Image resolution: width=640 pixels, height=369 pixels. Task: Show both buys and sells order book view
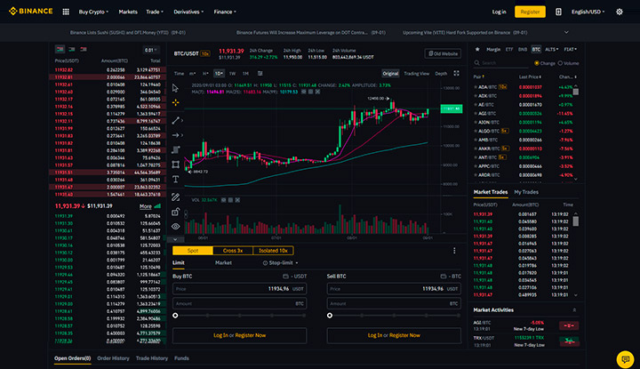click(x=60, y=50)
